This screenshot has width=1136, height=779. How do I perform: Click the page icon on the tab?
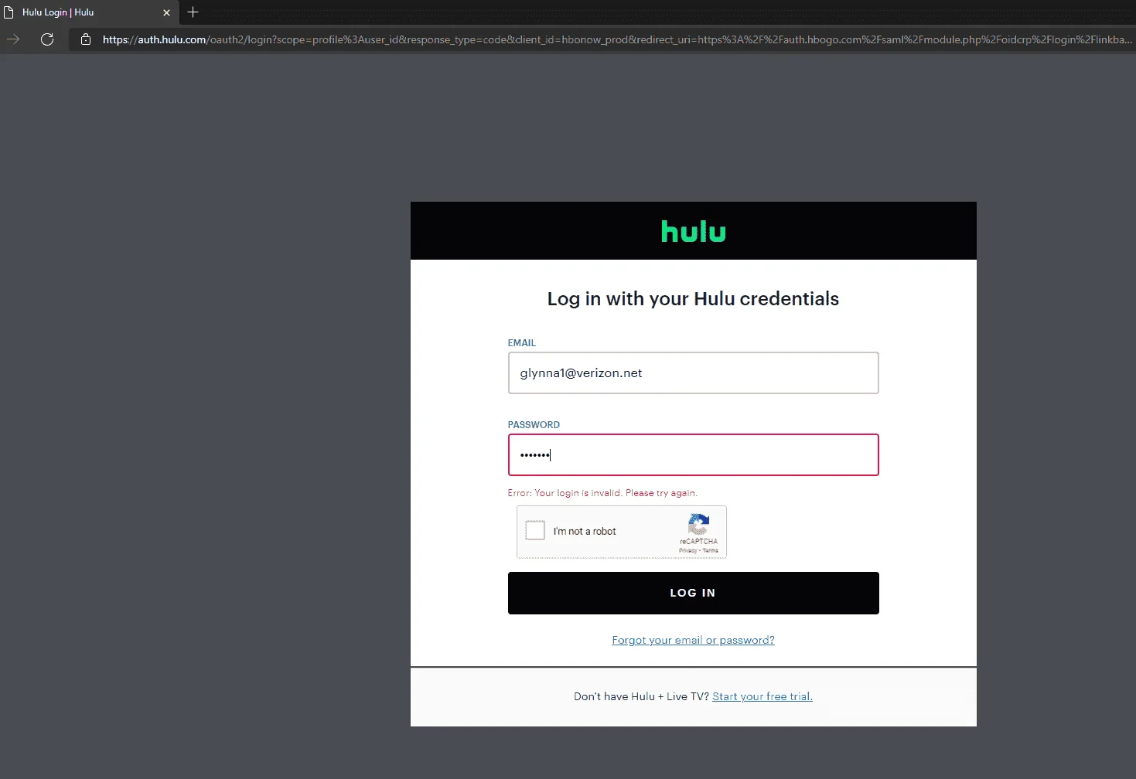pyautogui.click(x=9, y=12)
